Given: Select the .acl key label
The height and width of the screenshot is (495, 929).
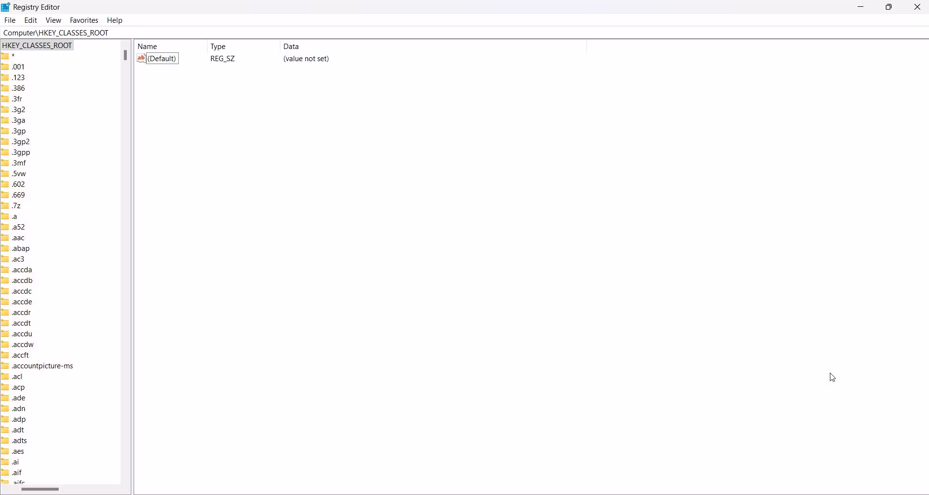Looking at the screenshot, I should click(x=17, y=377).
